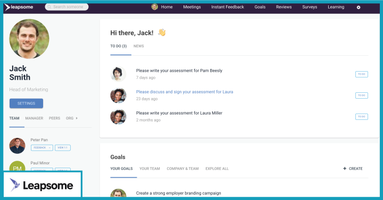
Task: Open Goals in the top navigation
Action: pos(260,7)
